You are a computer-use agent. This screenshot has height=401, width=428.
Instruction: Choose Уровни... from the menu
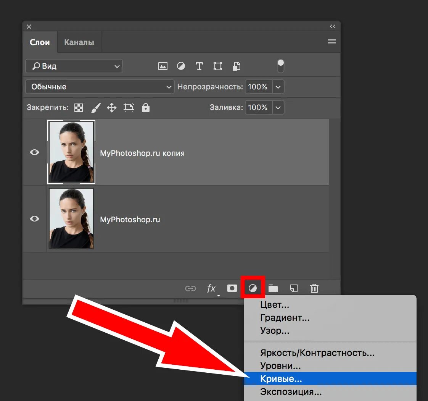coord(330,366)
